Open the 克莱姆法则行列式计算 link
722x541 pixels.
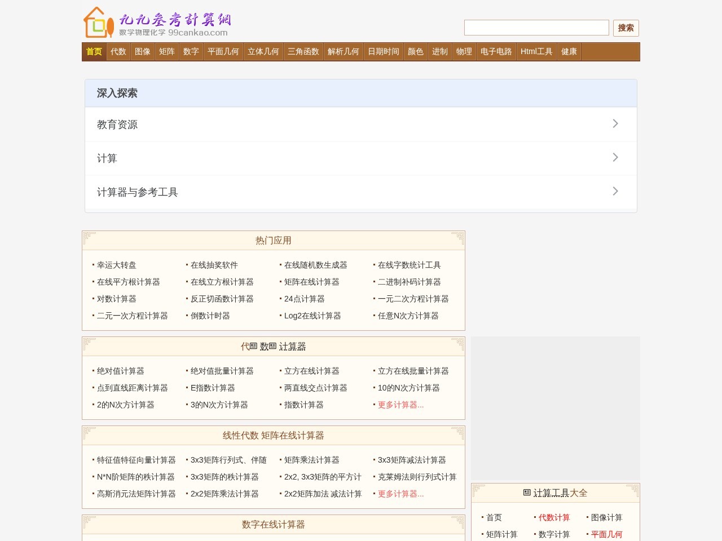(x=417, y=477)
